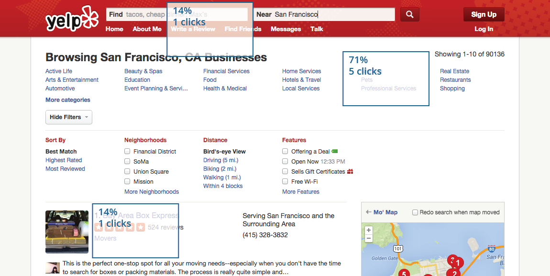Screen dimensions: 550x276
Task: Browse the Arts & Entertainment category
Action: 72,80
